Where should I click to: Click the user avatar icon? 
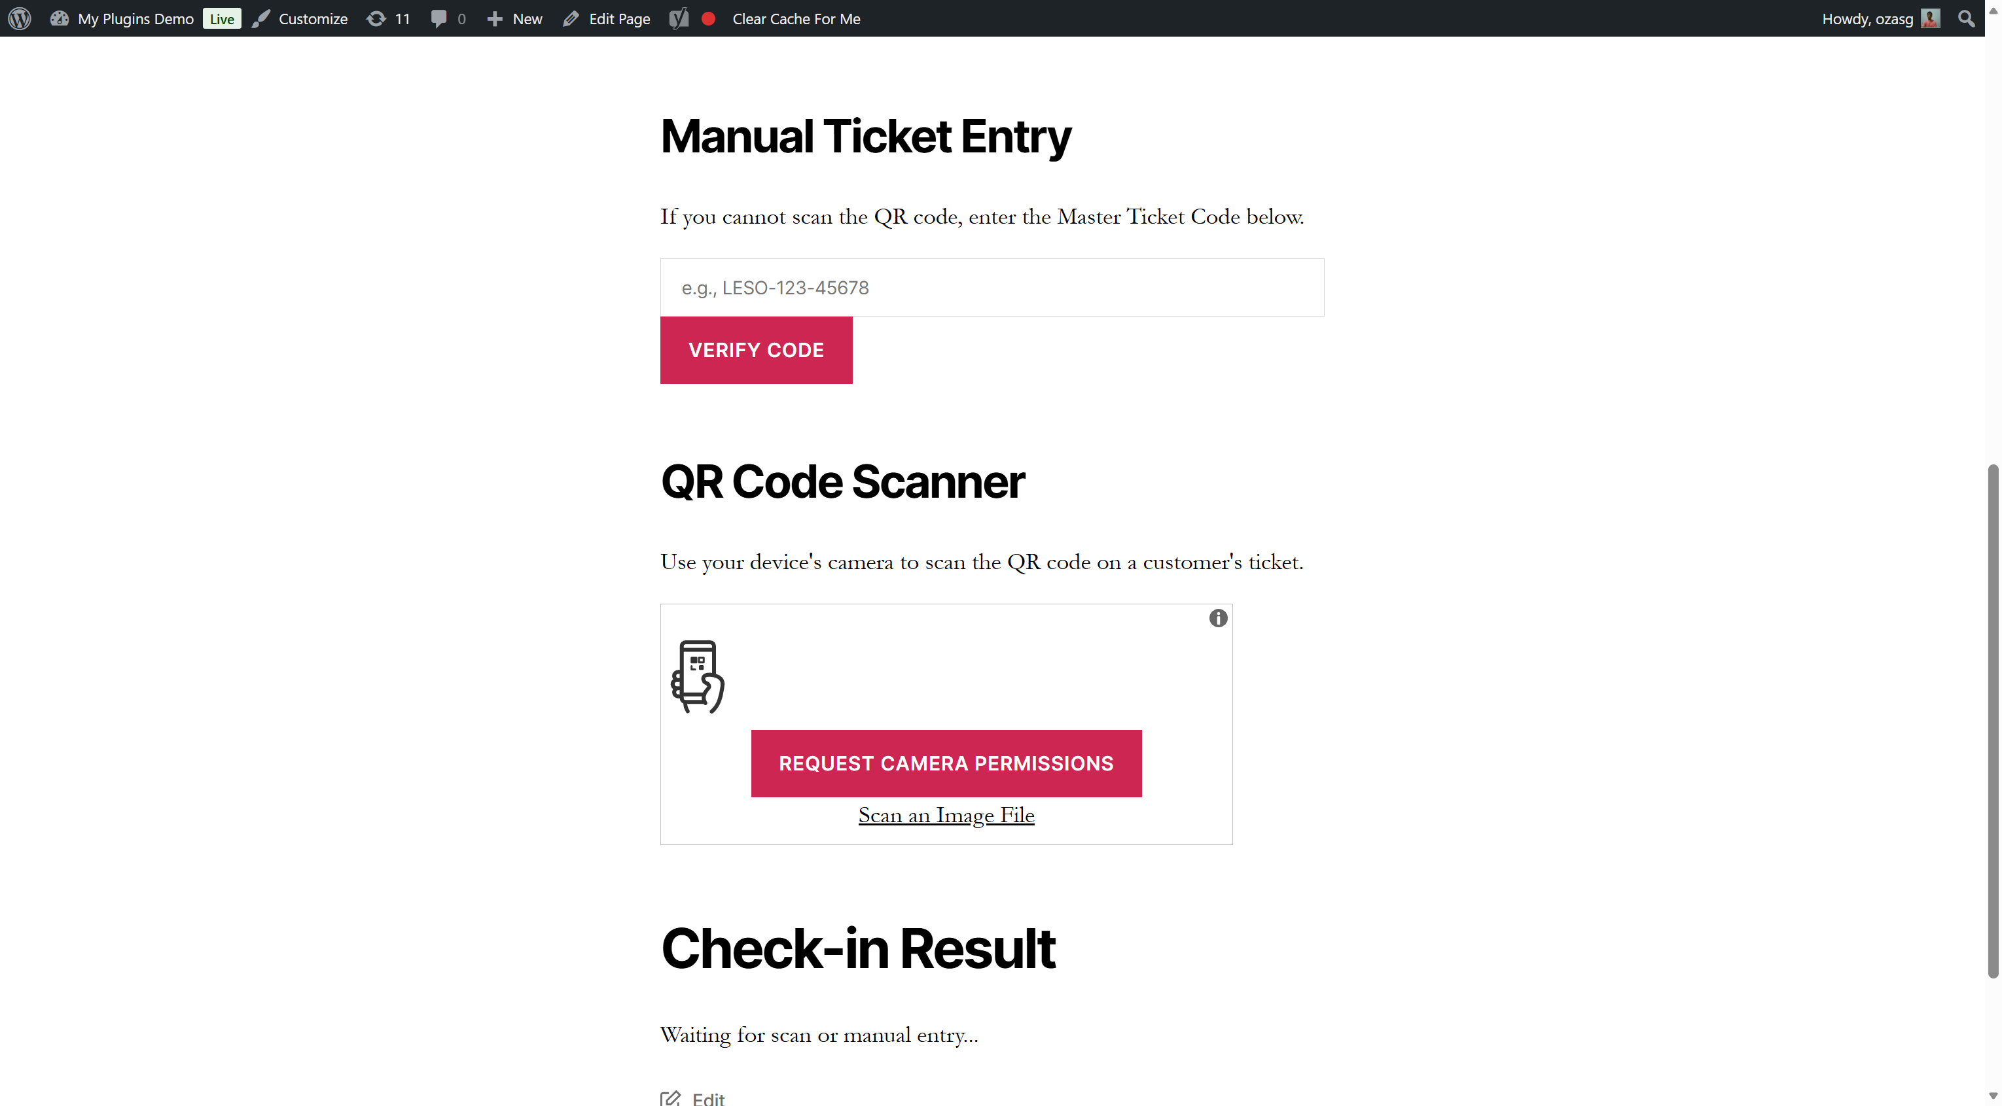pos(1931,18)
